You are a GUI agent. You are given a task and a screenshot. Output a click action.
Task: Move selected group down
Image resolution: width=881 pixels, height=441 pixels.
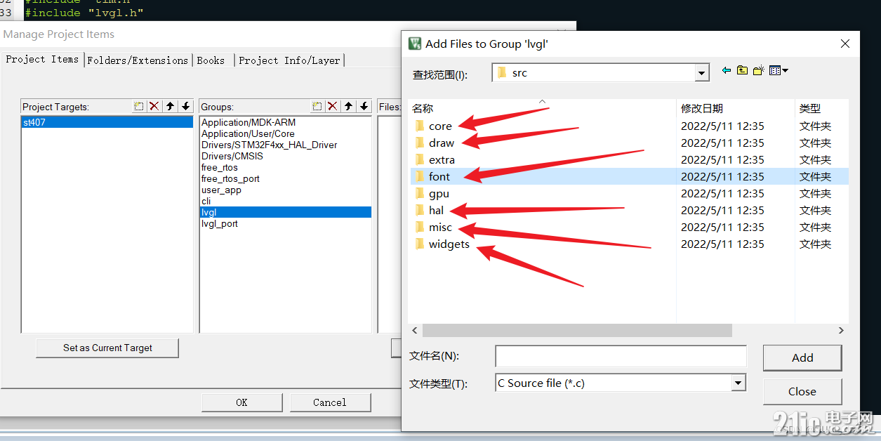364,106
